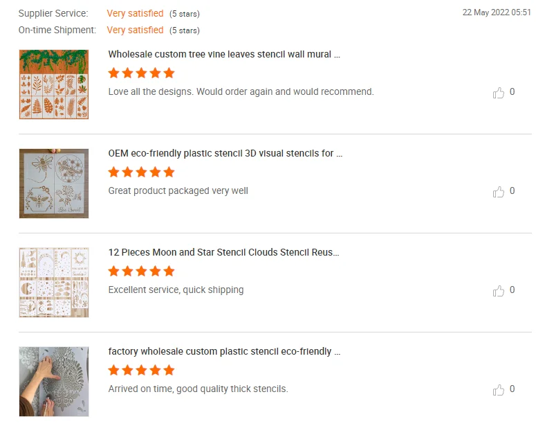Click the star rating under factory wholesale stencil
Screen dimensions: 536x426
[x=141, y=370]
